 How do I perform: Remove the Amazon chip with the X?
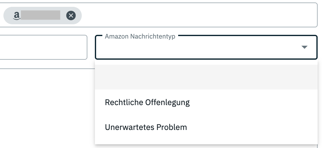coord(71,15)
